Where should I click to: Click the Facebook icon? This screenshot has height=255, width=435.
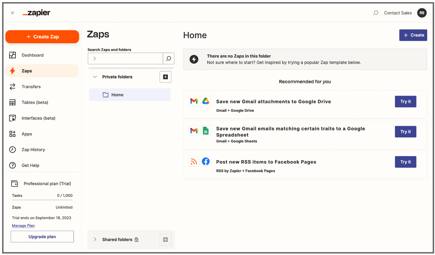(206, 161)
